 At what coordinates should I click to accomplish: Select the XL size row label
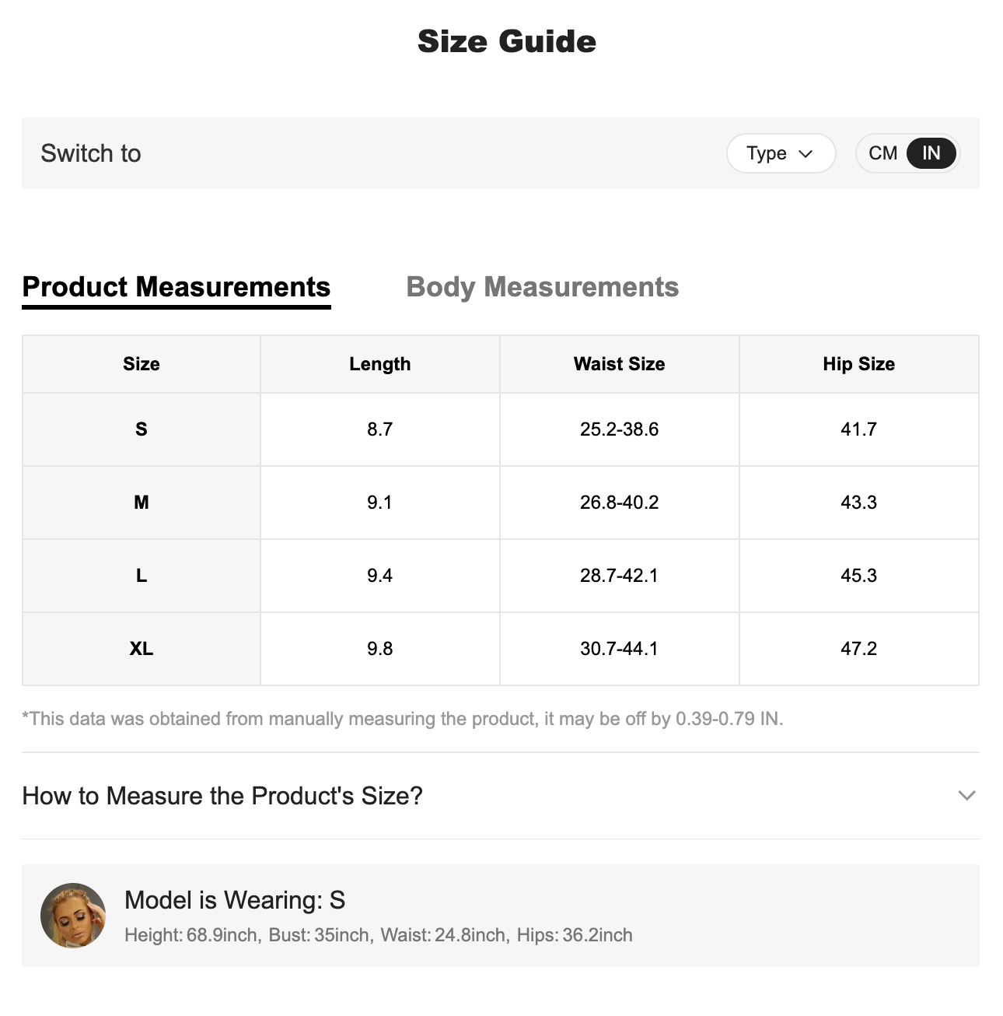tap(142, 649)
